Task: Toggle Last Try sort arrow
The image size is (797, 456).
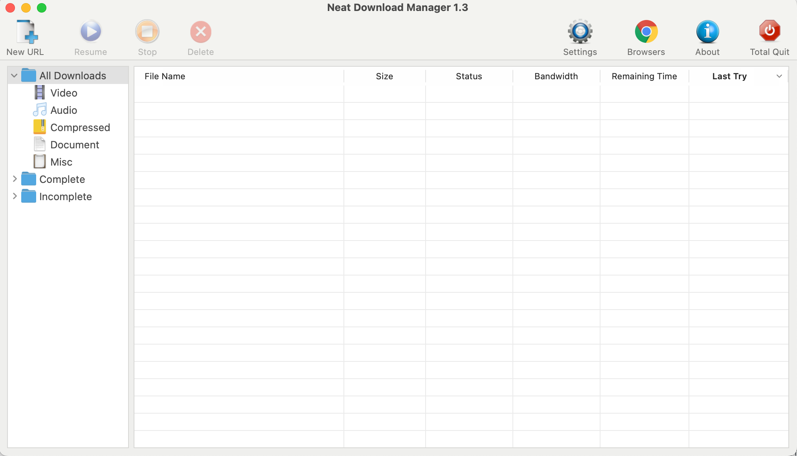Action: (x=779, y=76)
